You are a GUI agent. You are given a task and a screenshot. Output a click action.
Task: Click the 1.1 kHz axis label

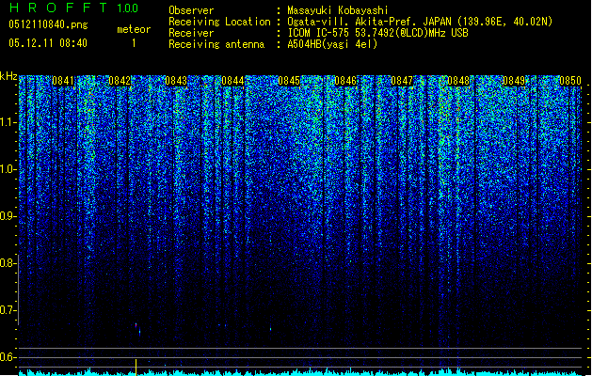[x=7, y=122]
